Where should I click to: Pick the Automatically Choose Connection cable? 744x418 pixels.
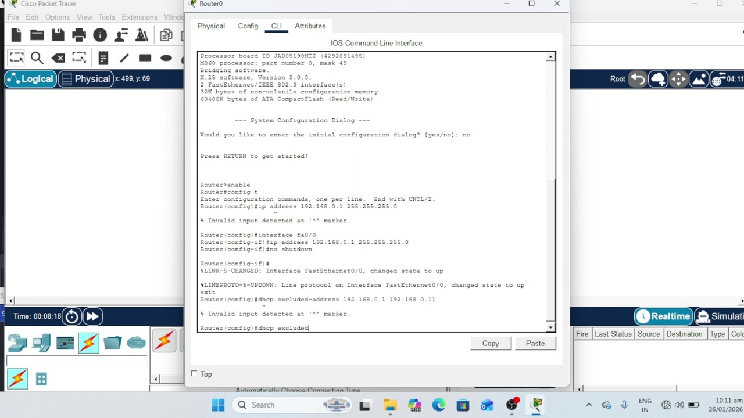(x=164, y=340)
